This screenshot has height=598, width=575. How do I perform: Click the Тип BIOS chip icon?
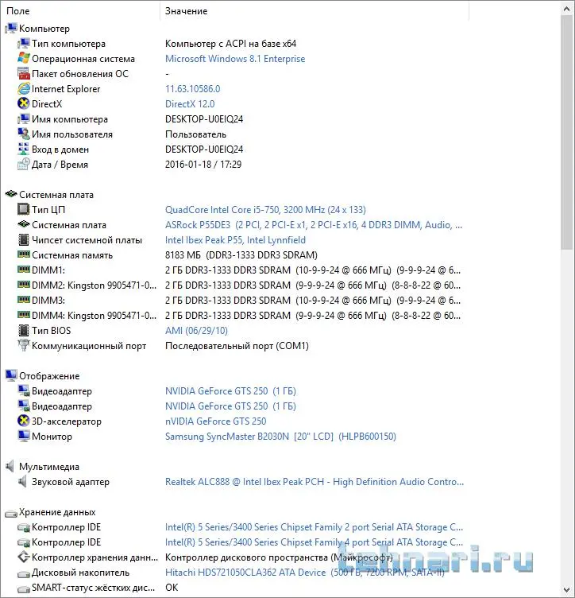pos(23,330)
